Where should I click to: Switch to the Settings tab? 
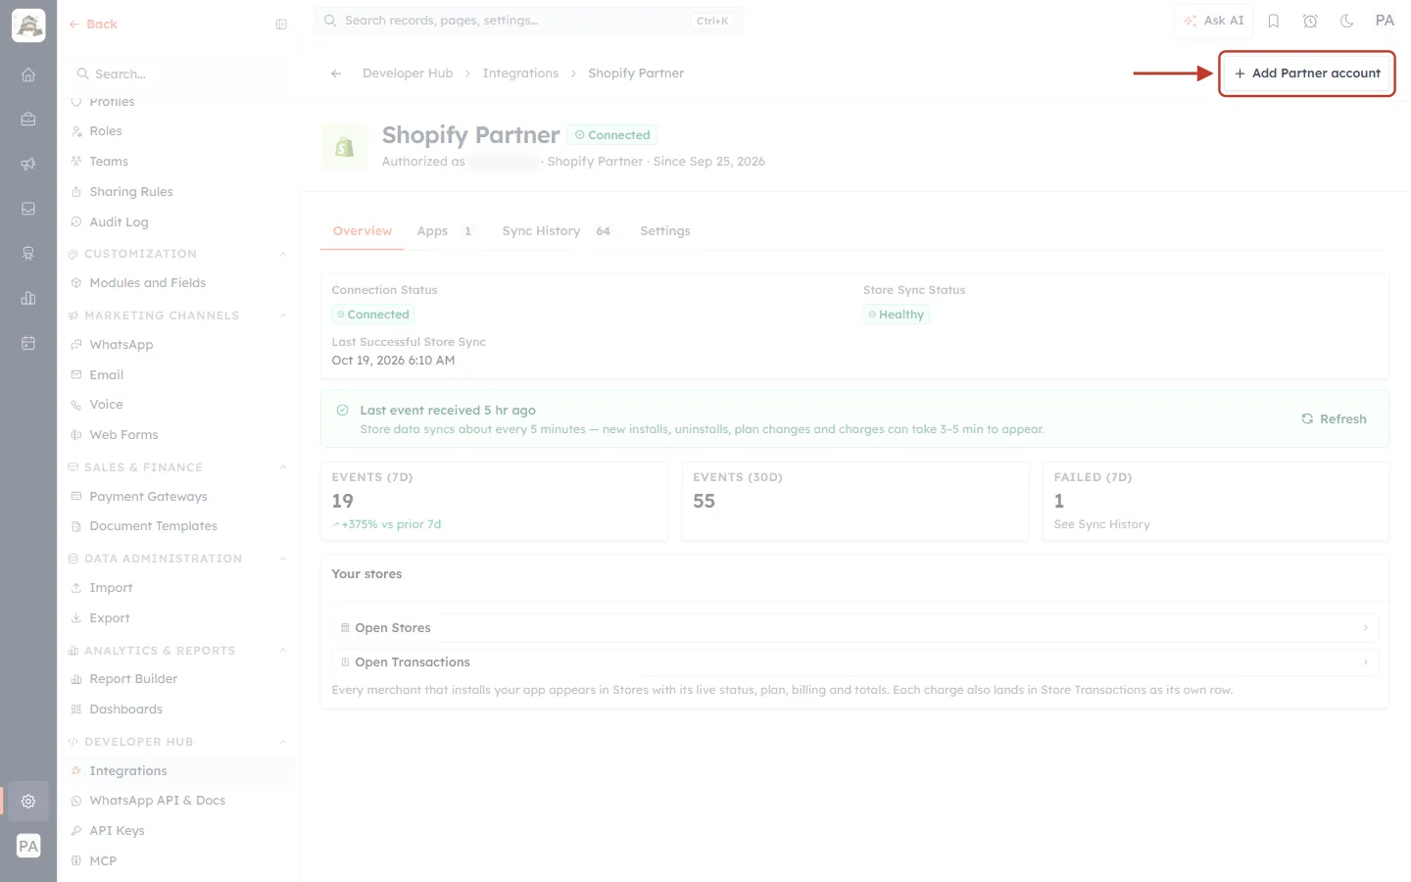pos(665,231)
